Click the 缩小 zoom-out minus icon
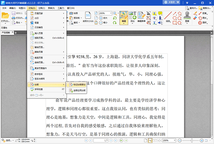 coord(101,22)
